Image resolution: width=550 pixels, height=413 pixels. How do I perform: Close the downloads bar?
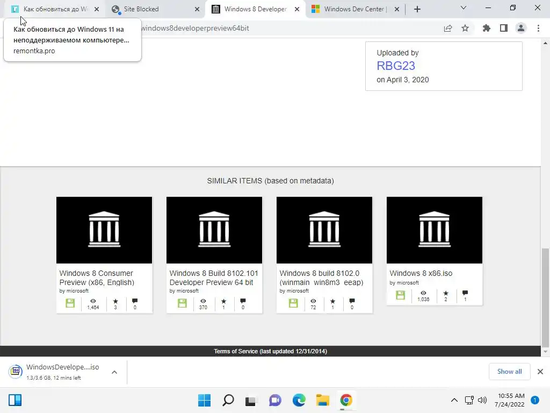click(x=540, y=372)
